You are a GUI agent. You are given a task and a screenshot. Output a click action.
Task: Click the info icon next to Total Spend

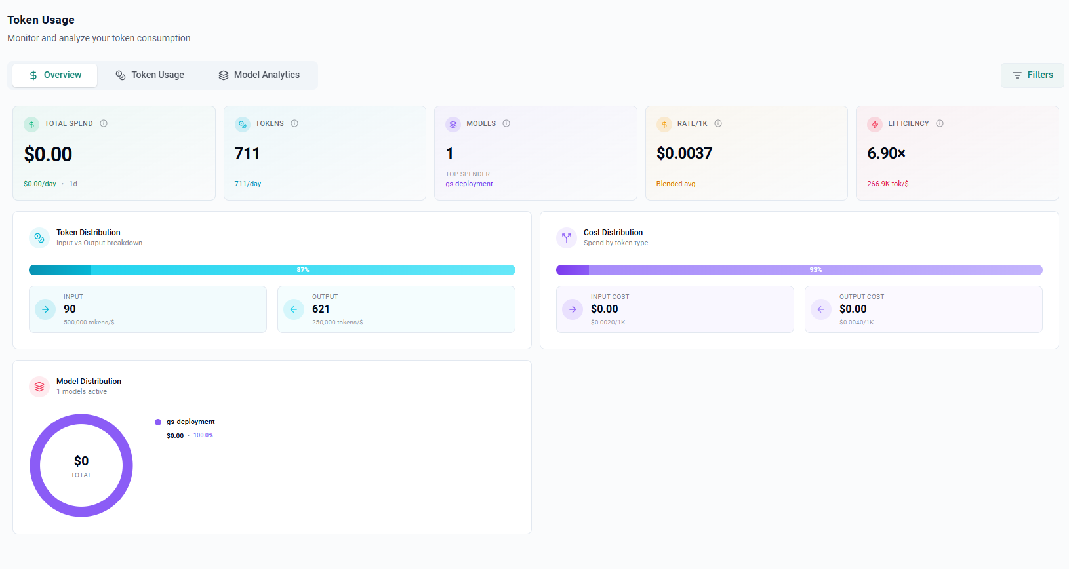tap(104, 123)
